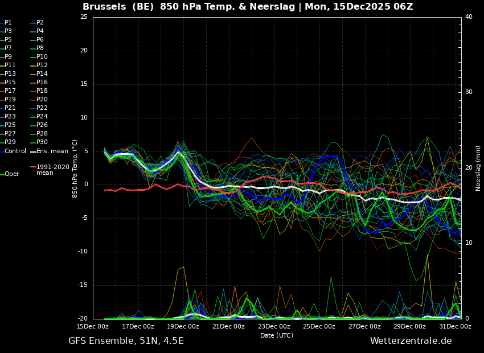Choose the P19 legend label

[x=10, y=100]
